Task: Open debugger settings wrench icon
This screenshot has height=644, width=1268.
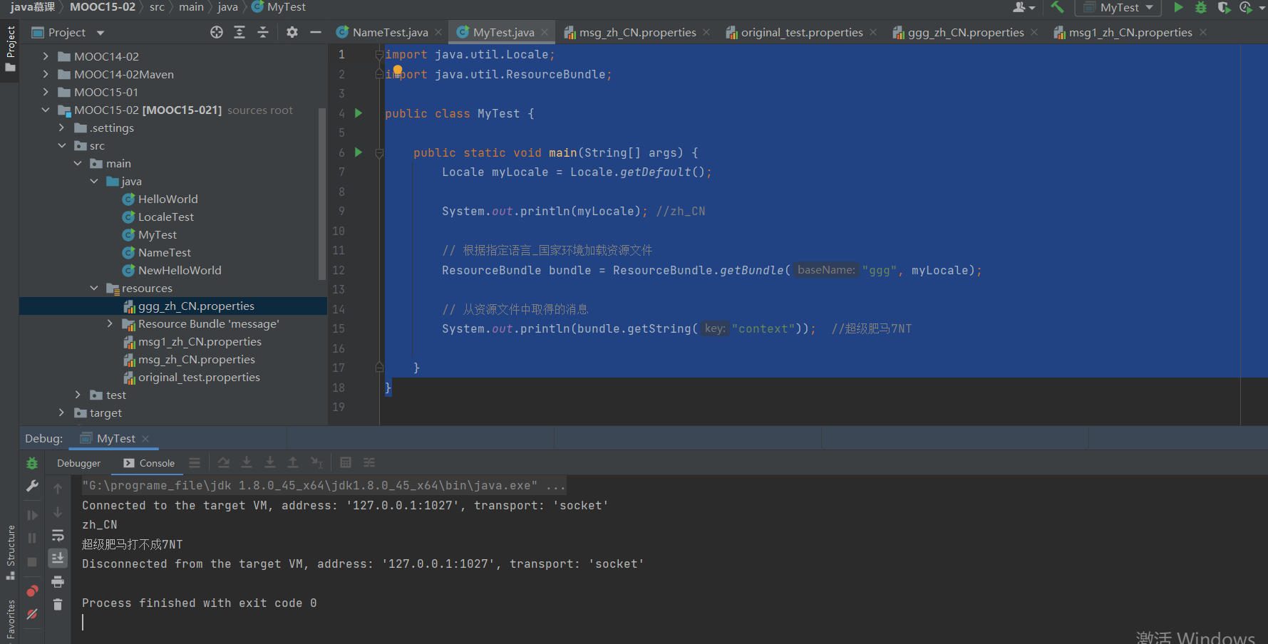Action: pos(32,486)
